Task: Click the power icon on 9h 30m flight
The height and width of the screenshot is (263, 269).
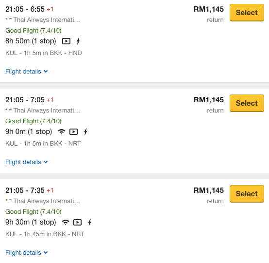Action: click(89, 222)
